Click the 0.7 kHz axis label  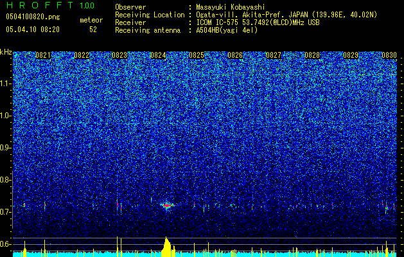5,212
